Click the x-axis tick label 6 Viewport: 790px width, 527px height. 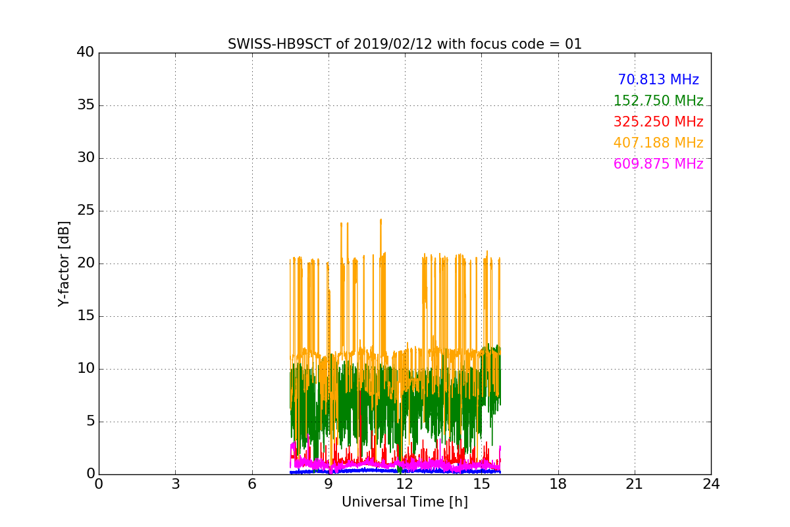click(x=252, y=484)
